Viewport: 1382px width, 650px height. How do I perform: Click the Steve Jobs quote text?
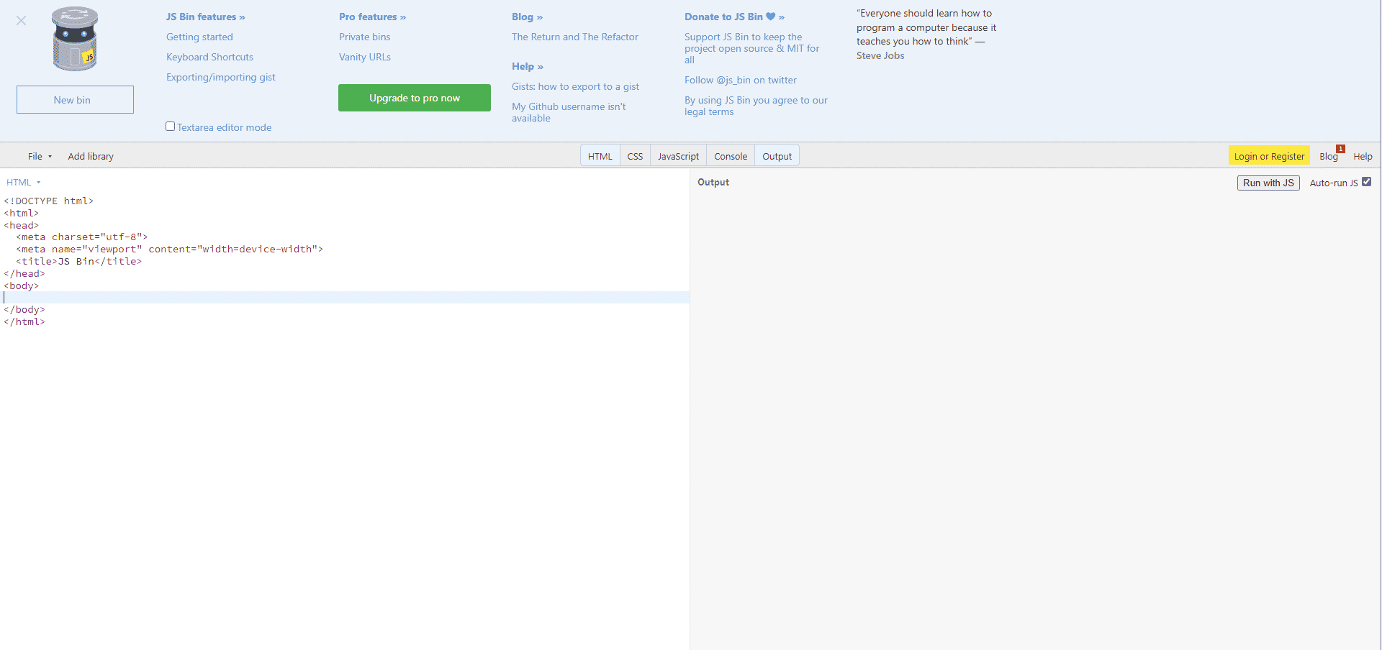coord(926,34)
